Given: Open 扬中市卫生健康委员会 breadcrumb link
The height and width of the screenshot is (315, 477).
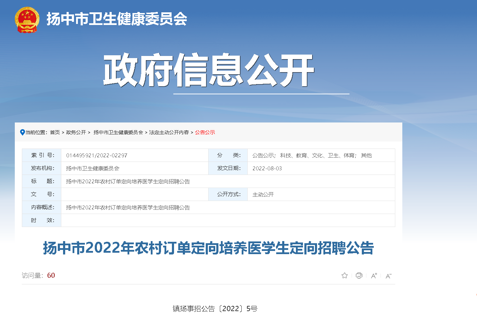Looking at the screenshot, I should coord(118,132).
